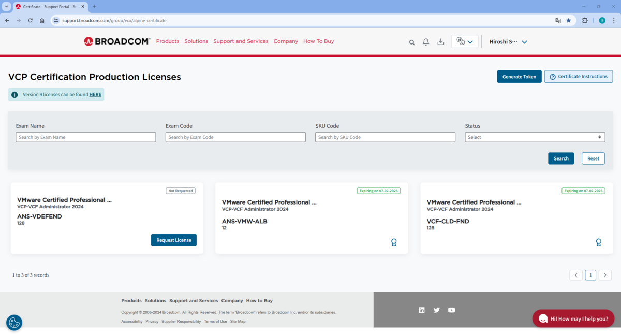Click the browser Back arrow
Image resolution: width=621 pixels, height=334 pixels.
coord(7,20)
